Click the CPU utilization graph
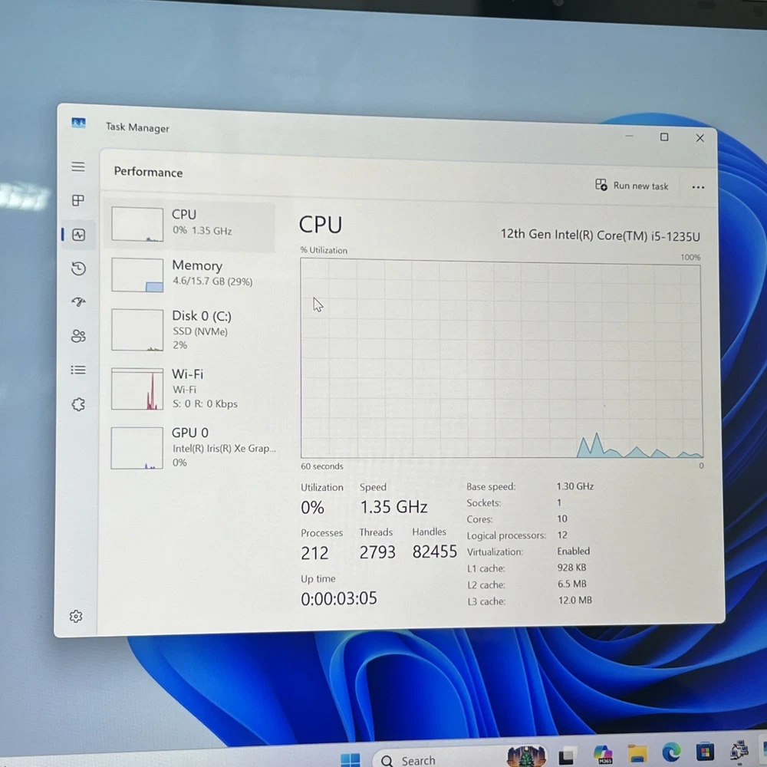Viewport: 767px width, 767px height. pyautogui.click(x=501, y=359)
